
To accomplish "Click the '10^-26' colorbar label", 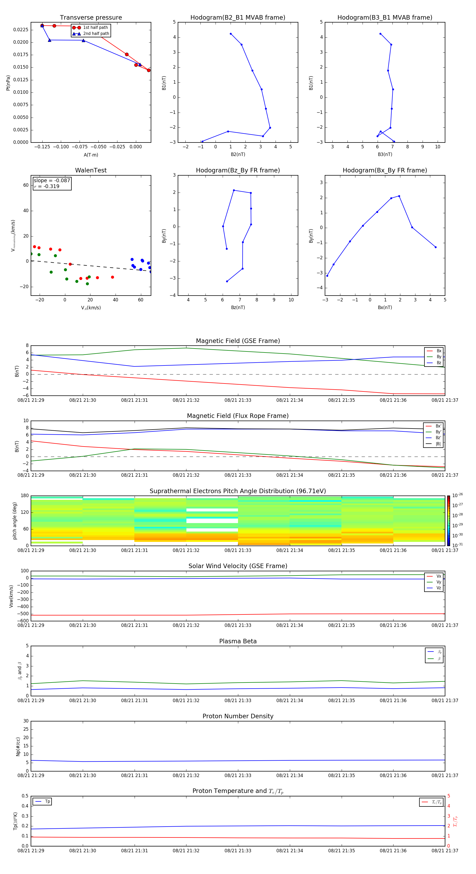I will pyautogui.click(x=457, y=495).
